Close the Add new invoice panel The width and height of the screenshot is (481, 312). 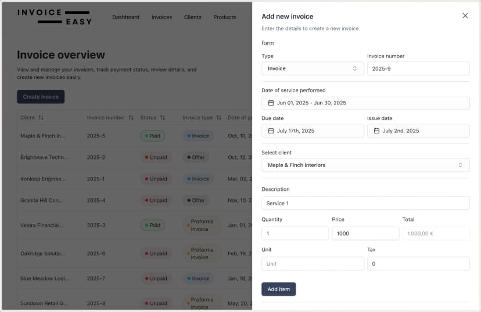click(x=465, y=16)
